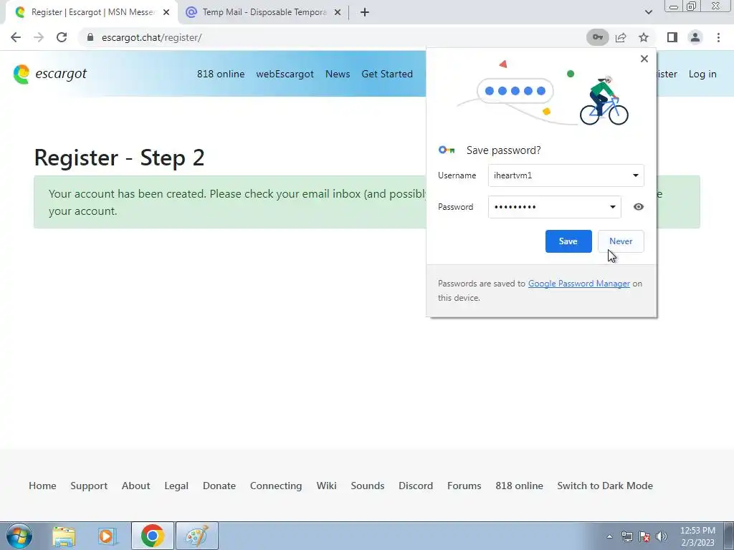Click the Log in link
The height and width of the screenshot is (550, 734).
702,74
